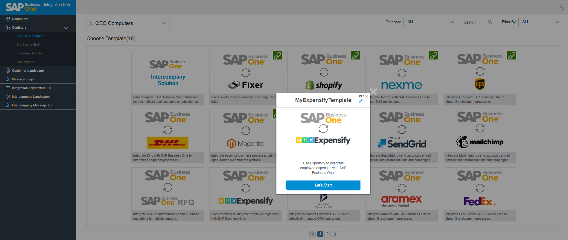
Task: Click in the Search input field
Action: click(474, 22)
